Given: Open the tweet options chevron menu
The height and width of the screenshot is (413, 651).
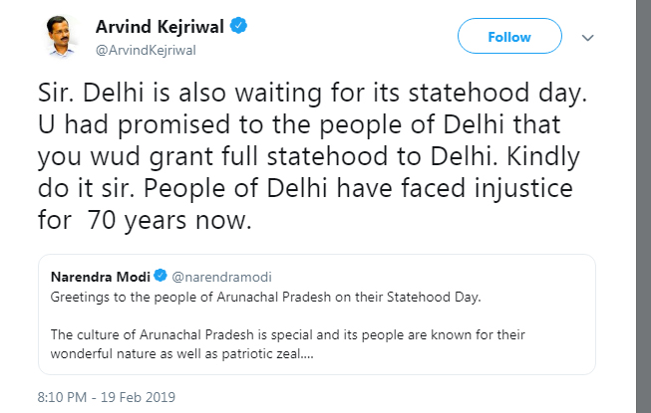Looking at the screenshot, I should [587, 38].
